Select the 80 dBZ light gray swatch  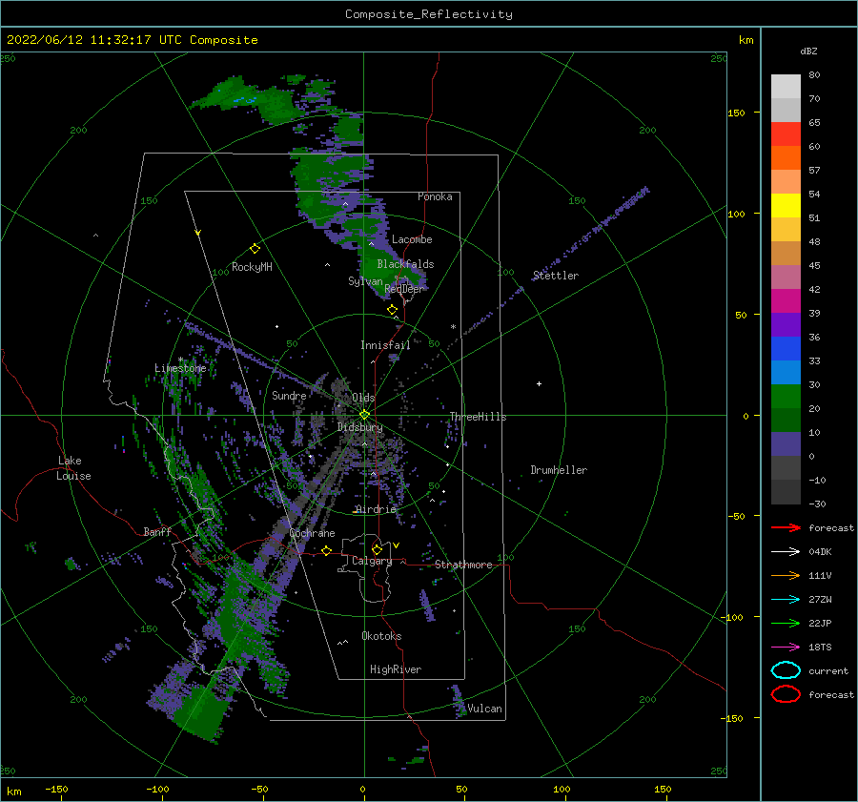point(786,87)
